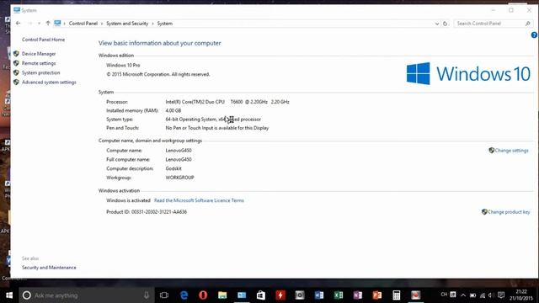Select System and Security breadcrumb
539x303 pixels.
[127, 24]
